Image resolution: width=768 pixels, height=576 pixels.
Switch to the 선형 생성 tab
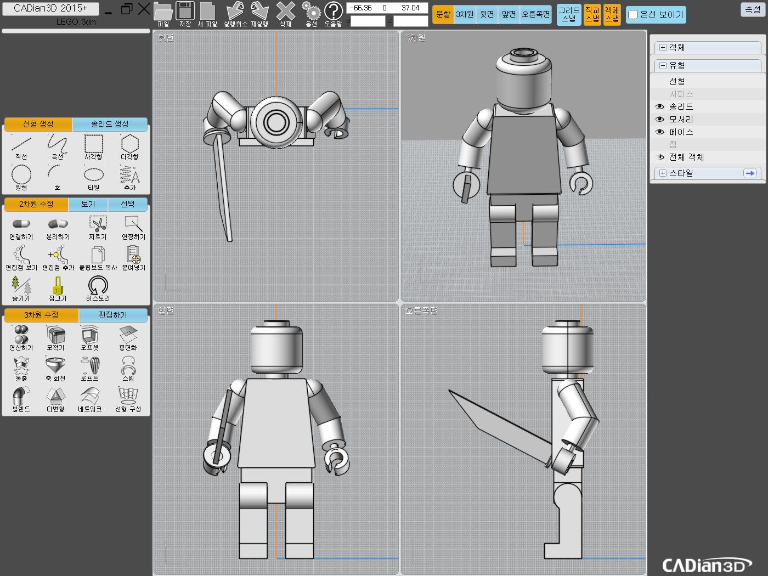click(x=38, y=124)
